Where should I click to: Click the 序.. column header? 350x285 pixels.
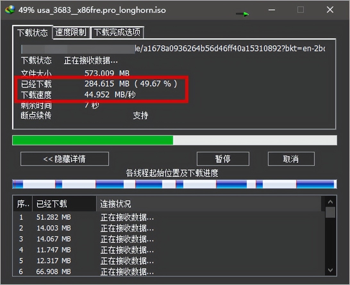(23, 204)
